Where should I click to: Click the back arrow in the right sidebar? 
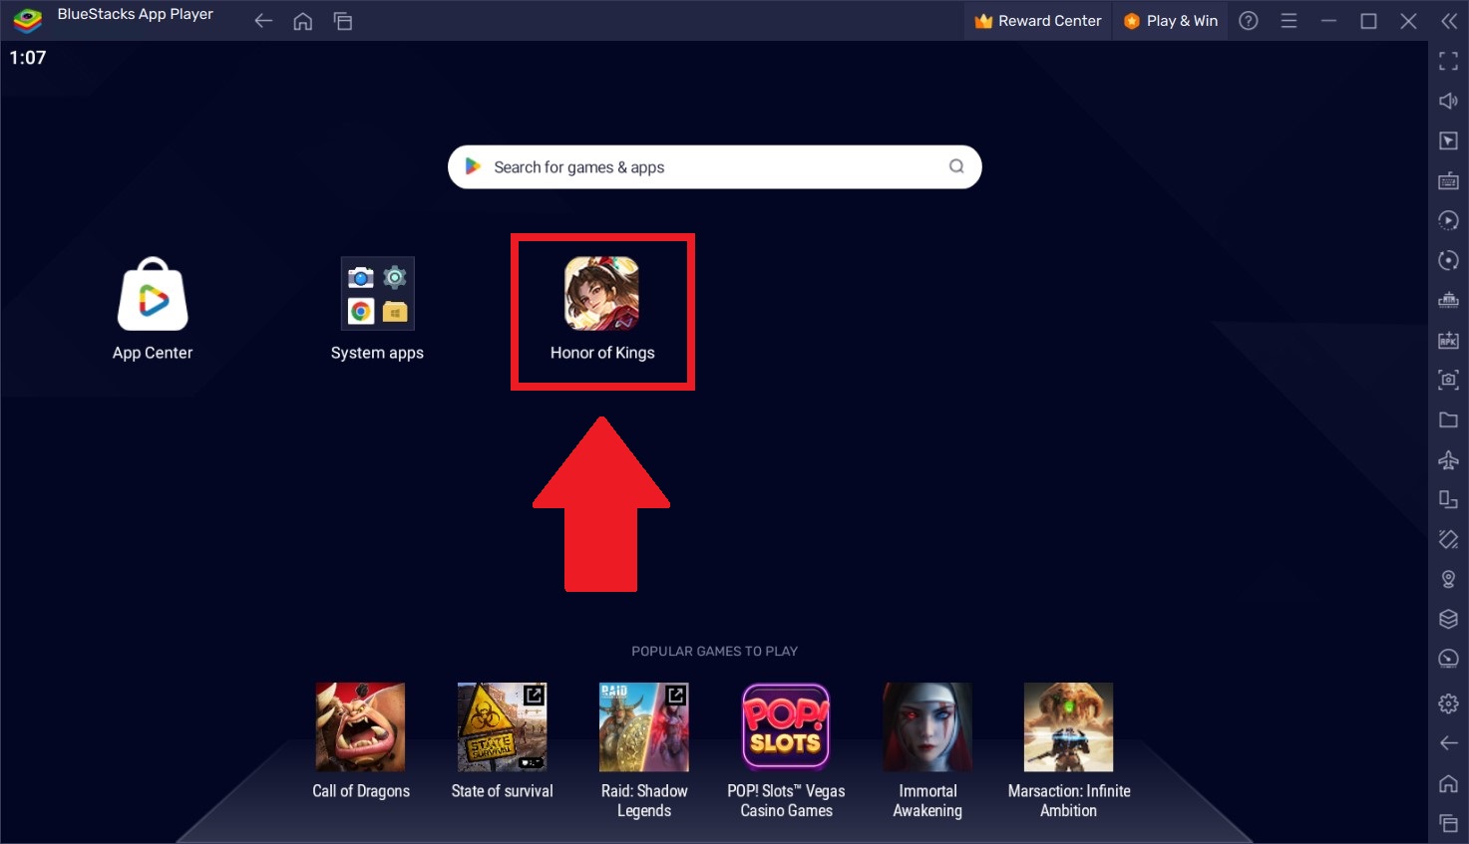pos(1448,743)
